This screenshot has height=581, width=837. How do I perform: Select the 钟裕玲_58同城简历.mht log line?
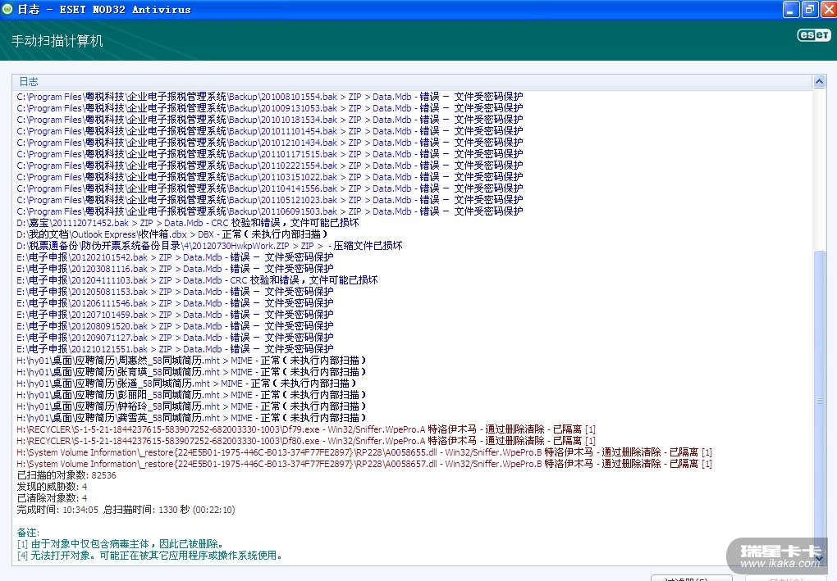(x=192, y=406)
